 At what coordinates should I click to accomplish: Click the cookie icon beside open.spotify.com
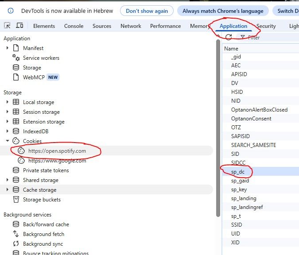(x=21, y=151)
